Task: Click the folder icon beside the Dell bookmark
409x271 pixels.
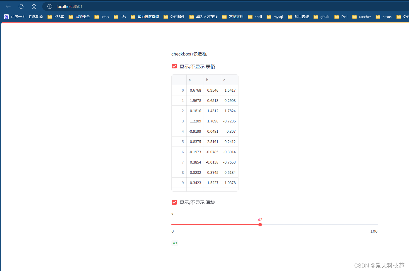Action: point(336,17)
